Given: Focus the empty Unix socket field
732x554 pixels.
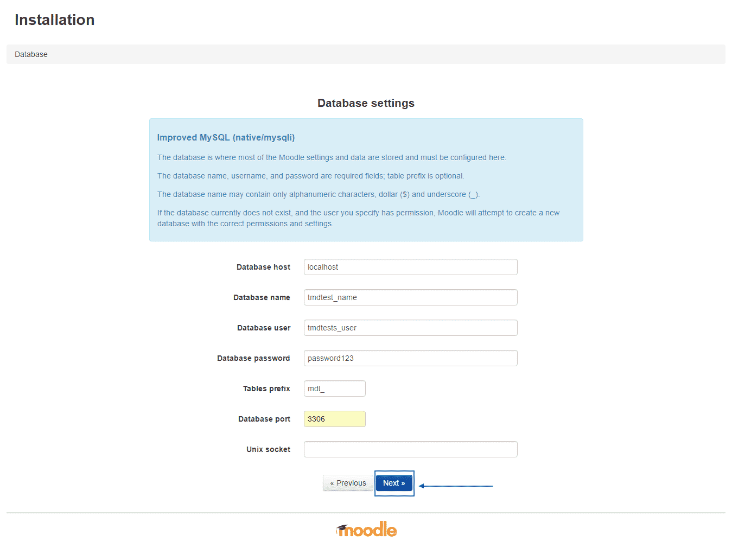Looking at the screenshot, I should point(410,449).
